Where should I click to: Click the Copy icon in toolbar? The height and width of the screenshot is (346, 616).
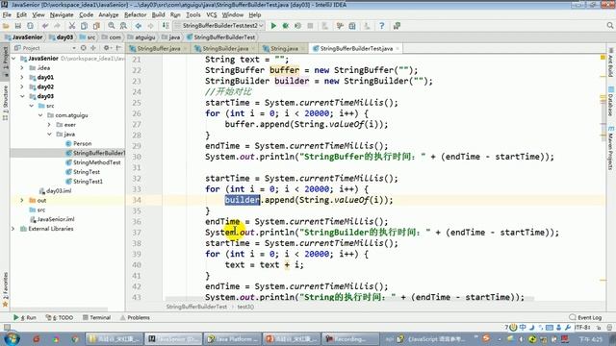point(84,26)
